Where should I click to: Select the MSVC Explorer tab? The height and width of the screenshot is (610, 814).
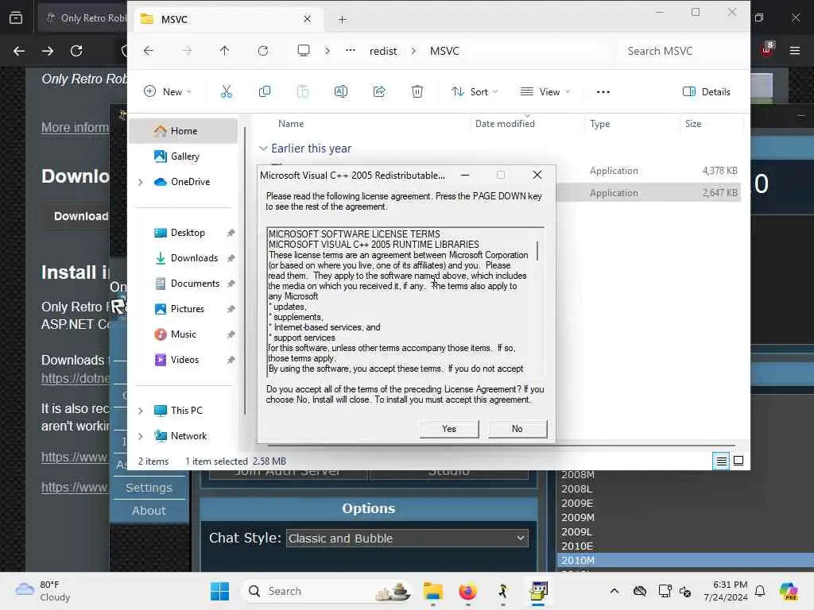pos(227,19)
